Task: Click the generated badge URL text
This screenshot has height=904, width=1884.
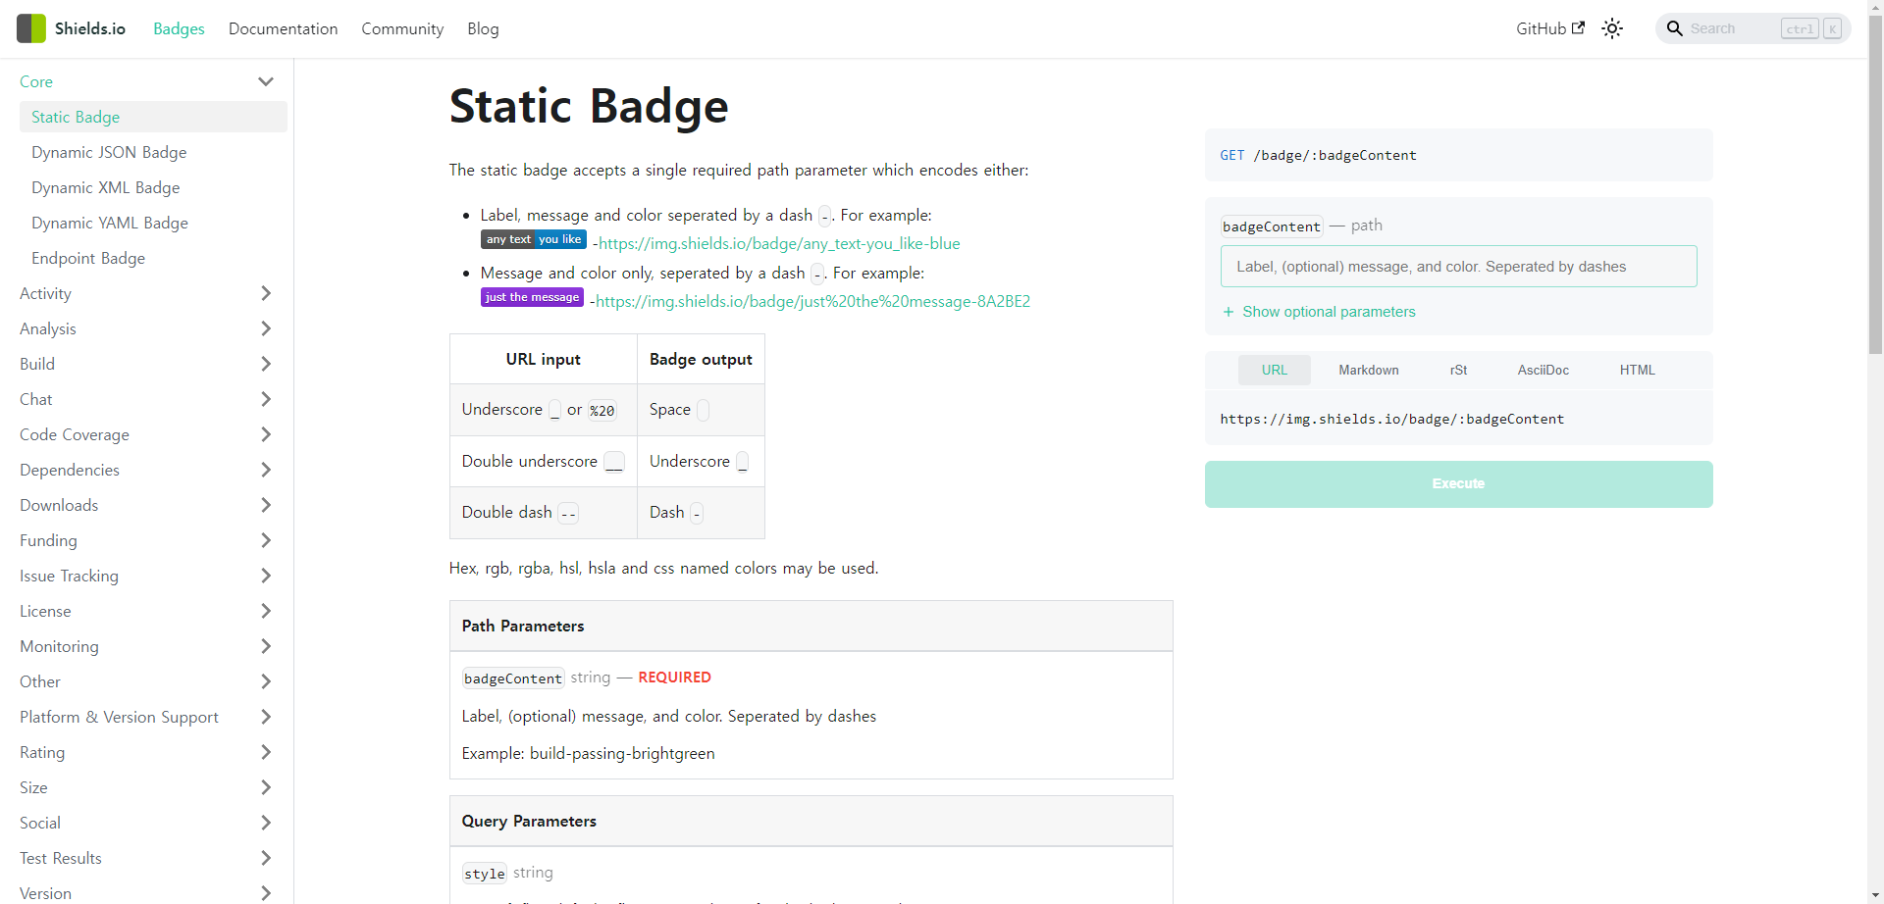Action: pyautogui.click(x=1391, y=419)
